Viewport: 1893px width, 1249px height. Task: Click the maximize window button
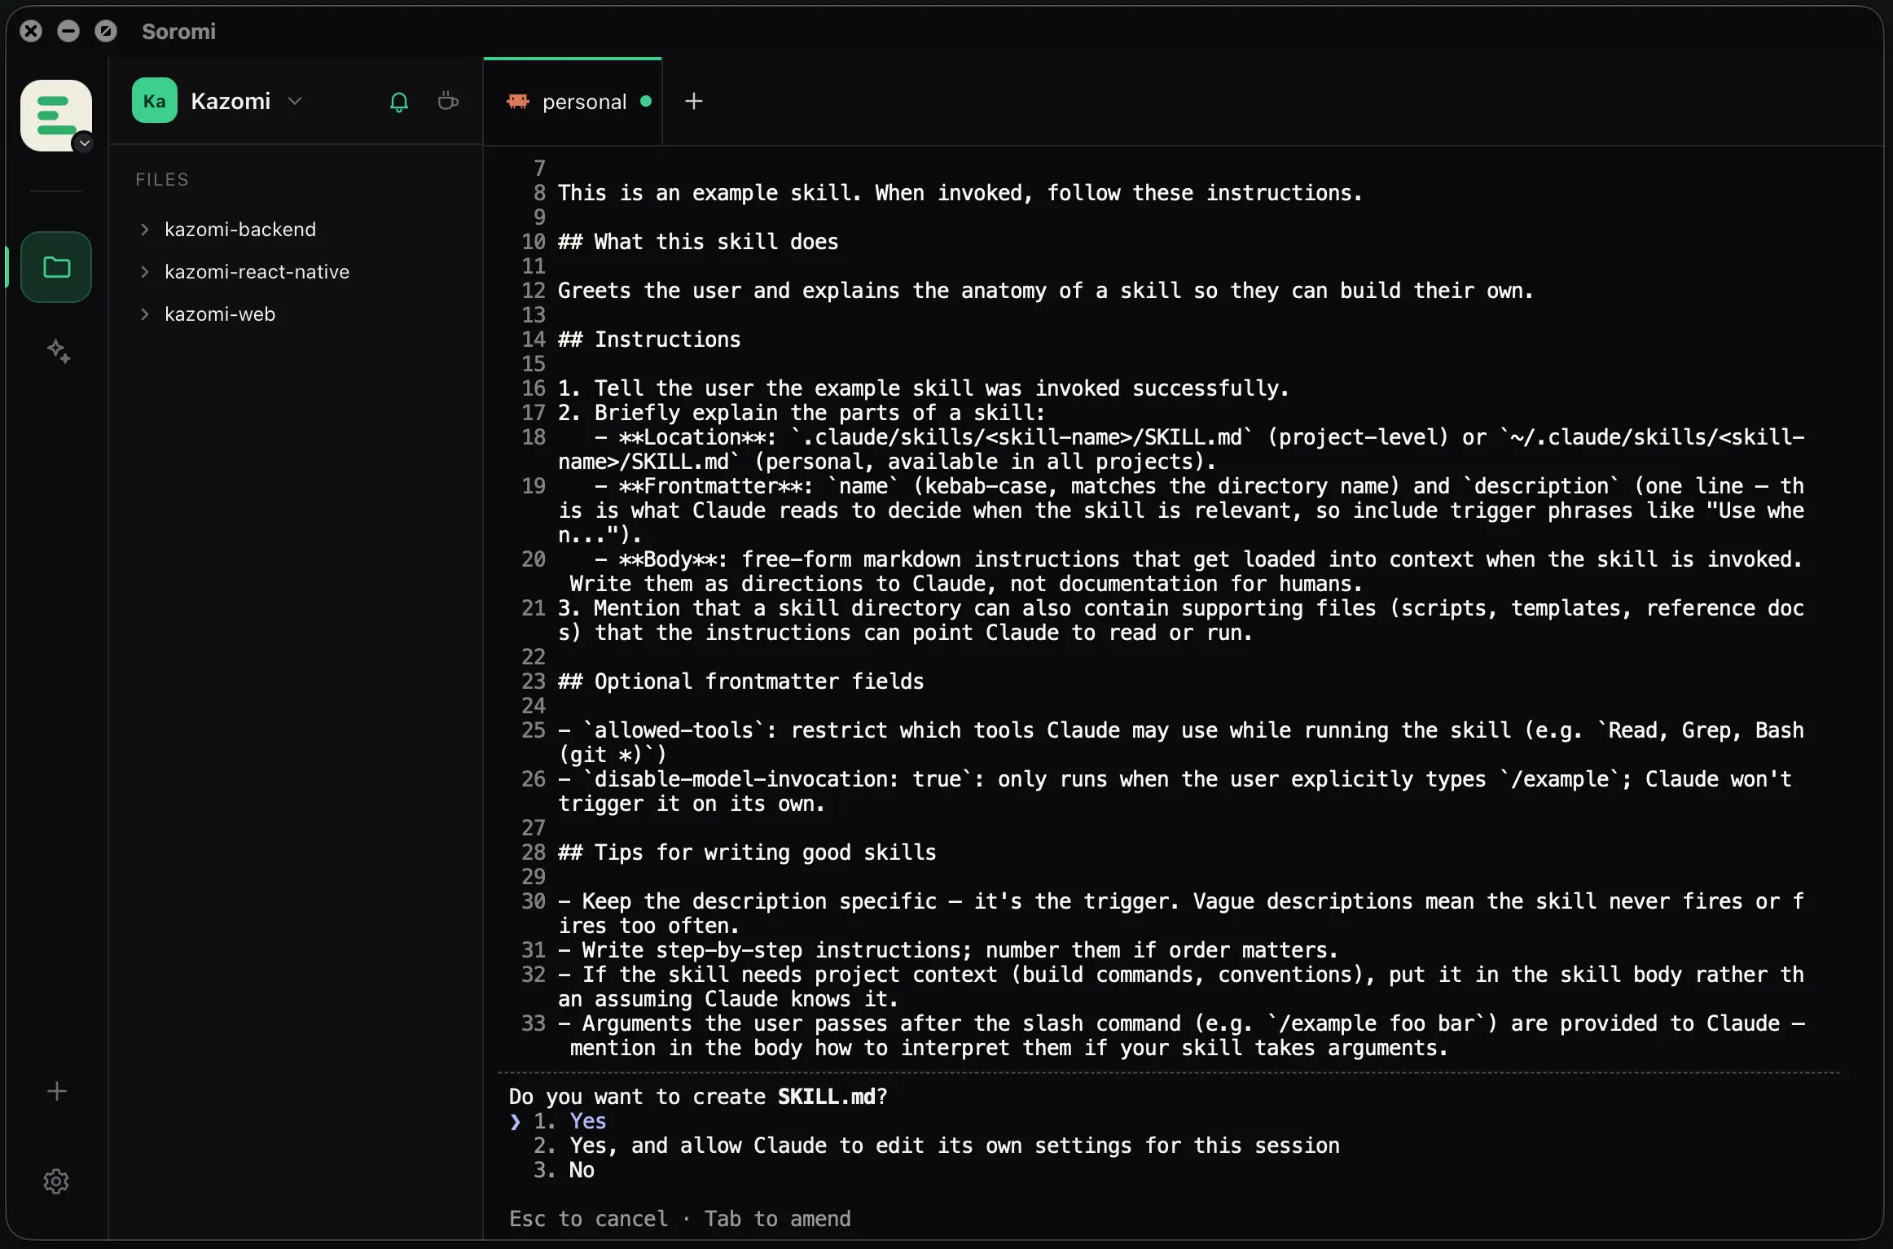106,31
